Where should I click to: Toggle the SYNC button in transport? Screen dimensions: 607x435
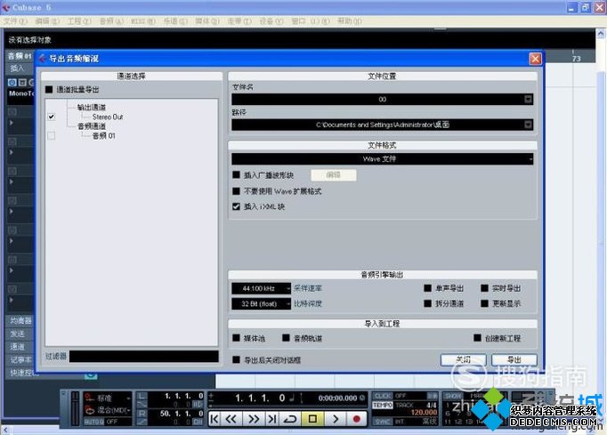[382, 422]
